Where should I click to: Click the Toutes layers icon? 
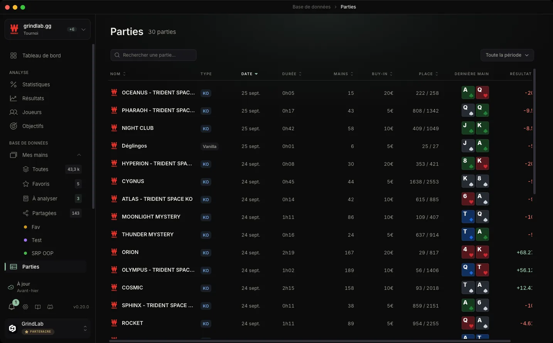26,169
